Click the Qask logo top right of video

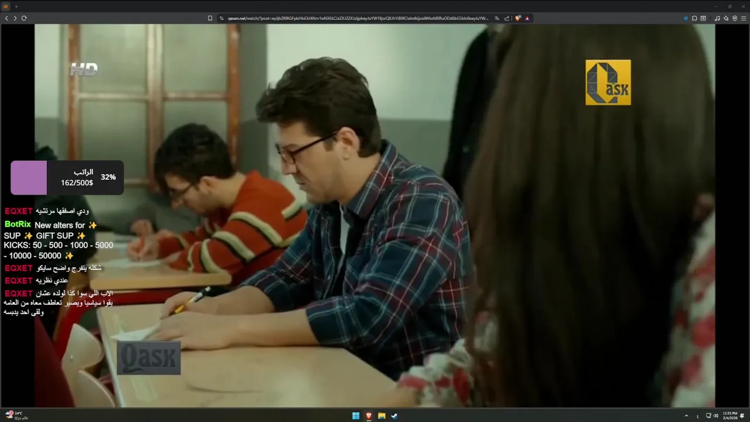608,83
